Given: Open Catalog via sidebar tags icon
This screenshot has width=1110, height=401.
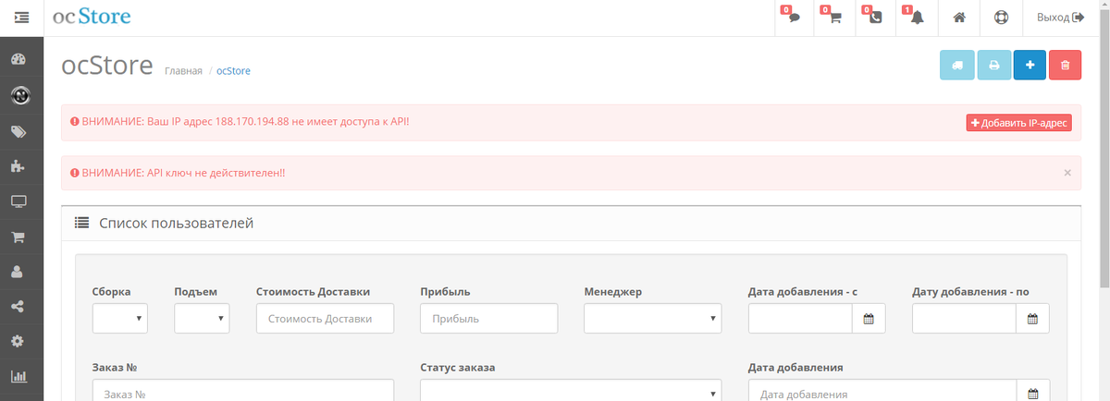Looking at the screenshot, I should pyautogui.click(x=18, y=131).
